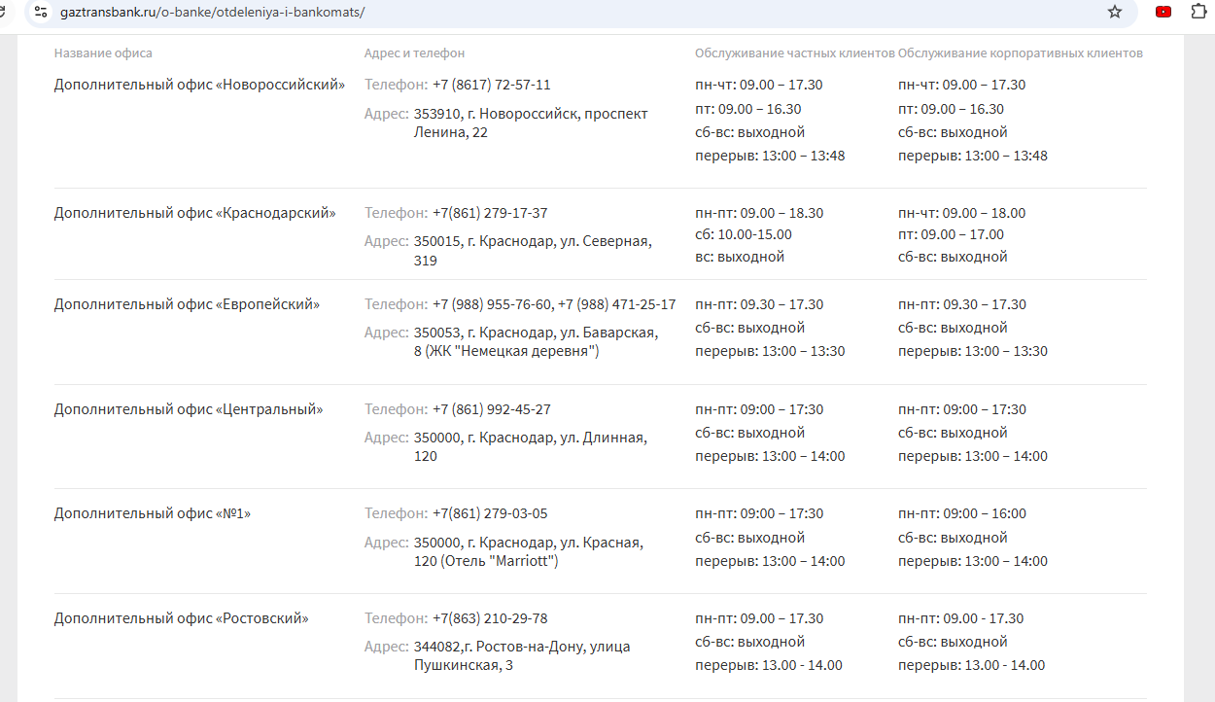Select Дополнительный офис «Новороссийский» name
This screenshot has width=1215, height=702.
pyautogui.click(x=199, y=85)
